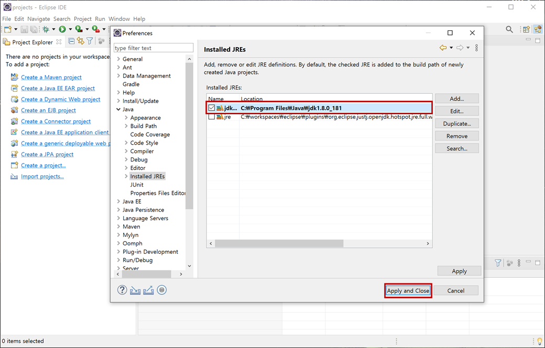Expand the General preferences node
The width and height of the screenshot is (545, 348).
[118, 59]
